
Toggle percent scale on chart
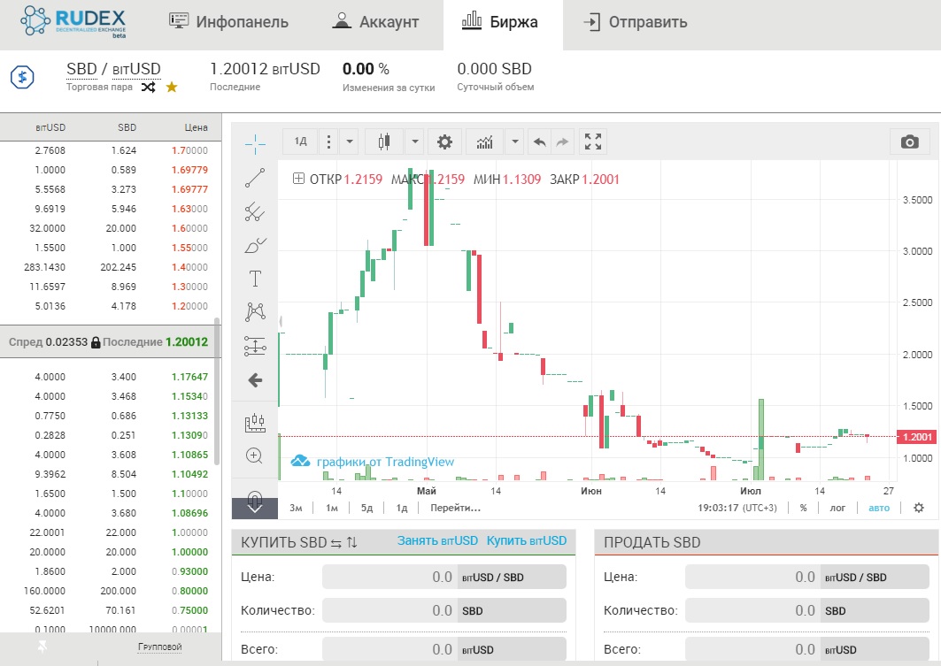click(x=804, y=508)
